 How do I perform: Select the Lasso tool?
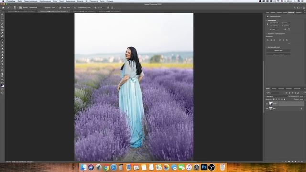pyautogui.click(x=2, y=21)
